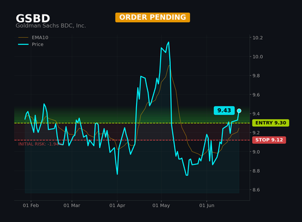
Task: Click the 10.0 y-axis value
Action: [x=258, y=57]
